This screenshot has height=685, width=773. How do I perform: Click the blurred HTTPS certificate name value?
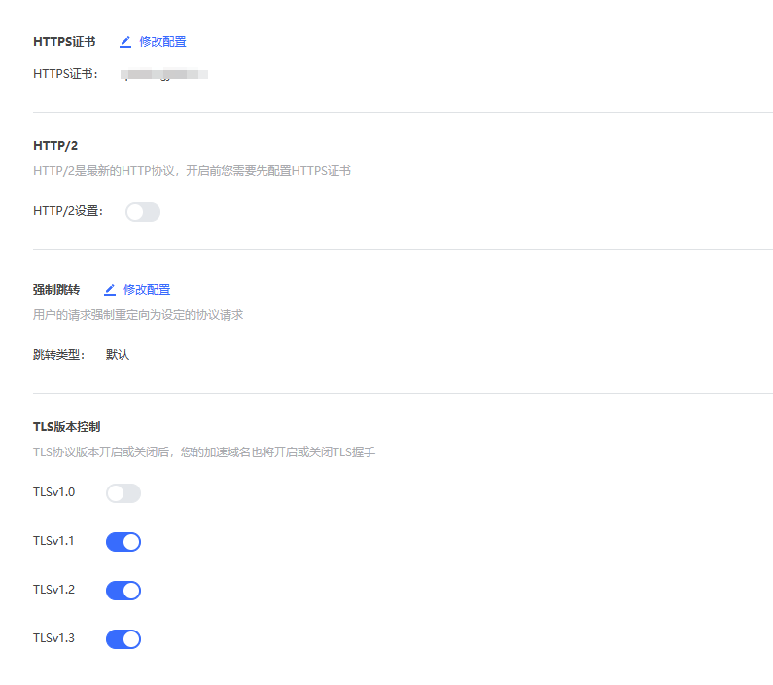point(163,74)
